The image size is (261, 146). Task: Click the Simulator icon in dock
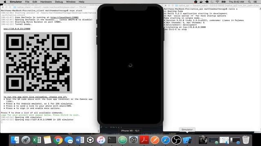[187, 140]
